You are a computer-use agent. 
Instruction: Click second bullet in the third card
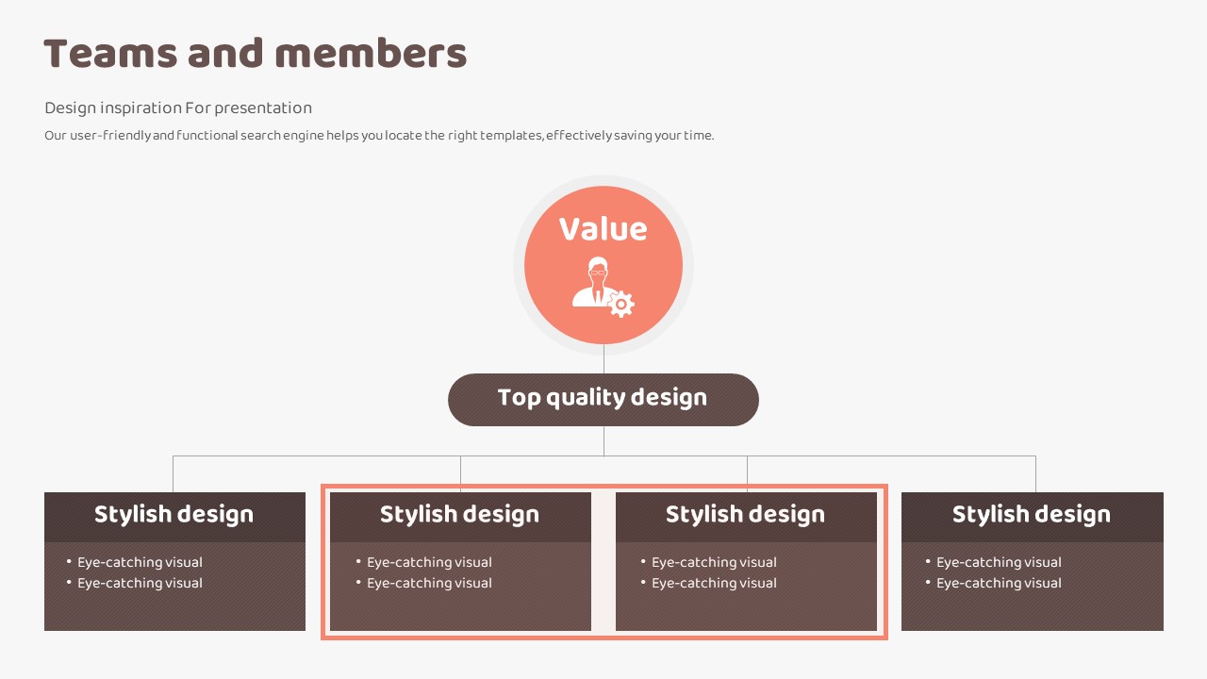714,583
